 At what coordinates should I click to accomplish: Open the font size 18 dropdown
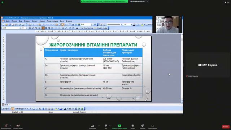pyautogui.click(x=27, y=28)
